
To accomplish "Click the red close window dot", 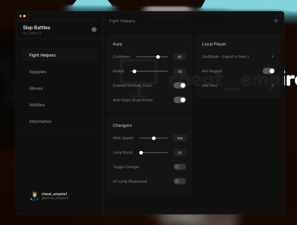I will 21,16.
